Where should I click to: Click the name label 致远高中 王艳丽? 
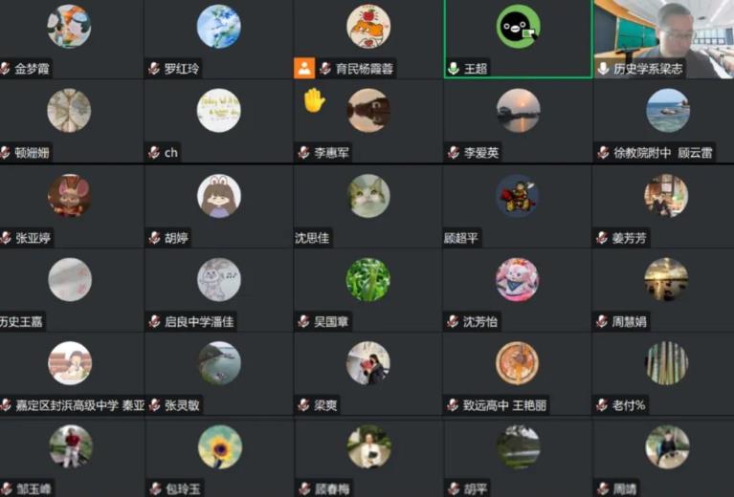click(504, 405)
